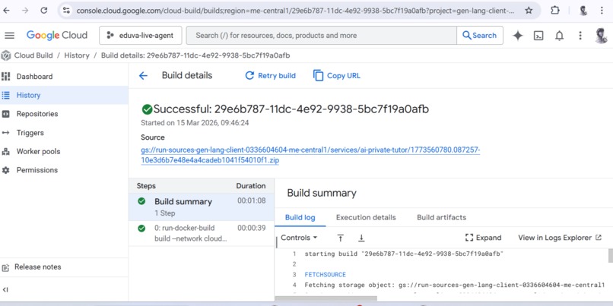Open Repositories page
Viewport: 613px width, 306px height.
pyautogui.click(x=37, y=114)
